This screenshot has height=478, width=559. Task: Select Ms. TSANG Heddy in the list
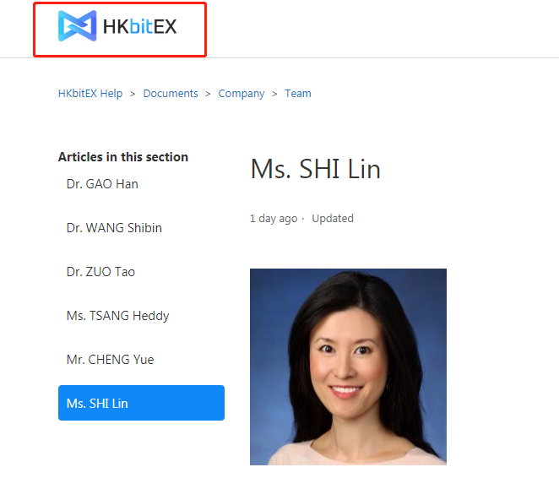117,316
